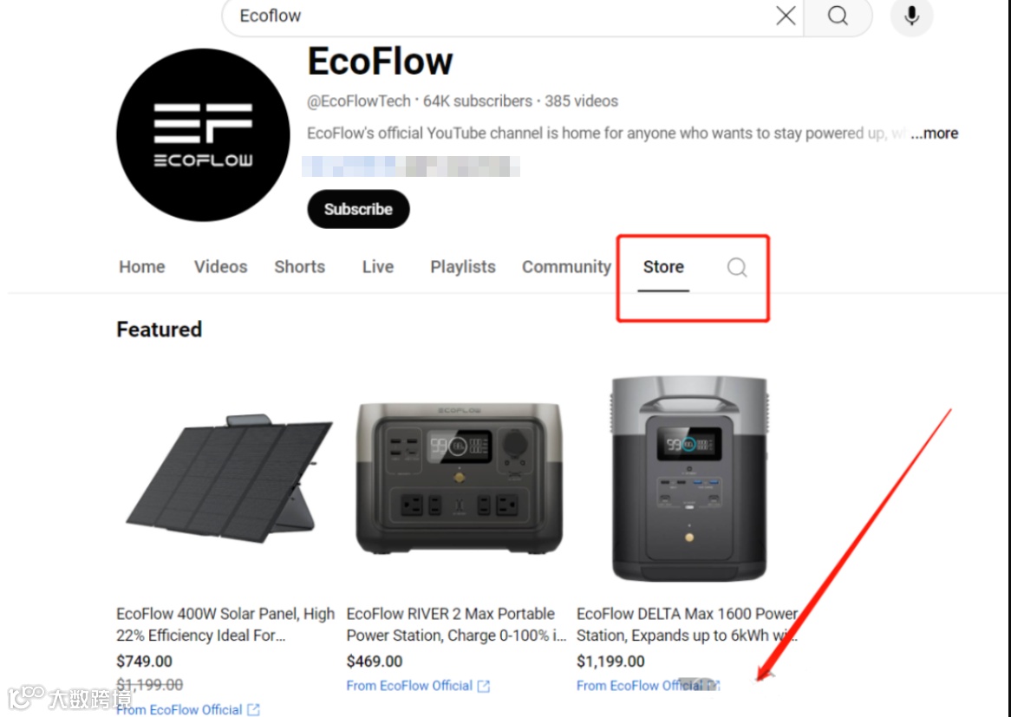Click the DELTA Max 1600 product title
The image size is (1011, 717).
click(x=688, y=624)
